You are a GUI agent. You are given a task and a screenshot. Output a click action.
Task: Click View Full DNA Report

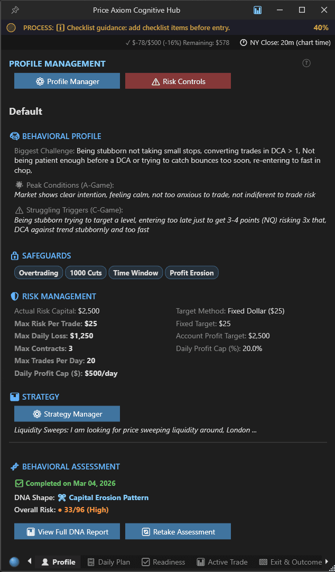[x=67, y=531]
